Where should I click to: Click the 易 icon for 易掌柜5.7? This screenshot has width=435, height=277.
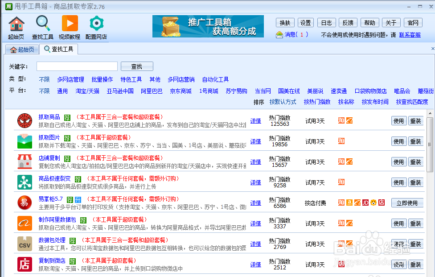point(25,203)
